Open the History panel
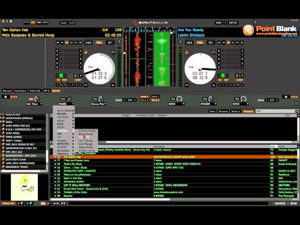The width and height of the screenshot is (300, 225). (235, 111)
